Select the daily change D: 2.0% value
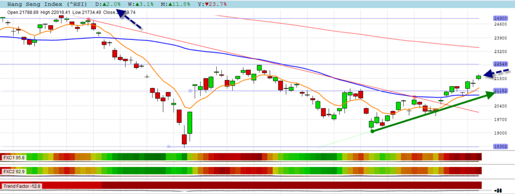The image size is (515, 194). pyautogui.click(x=108, y=5)
